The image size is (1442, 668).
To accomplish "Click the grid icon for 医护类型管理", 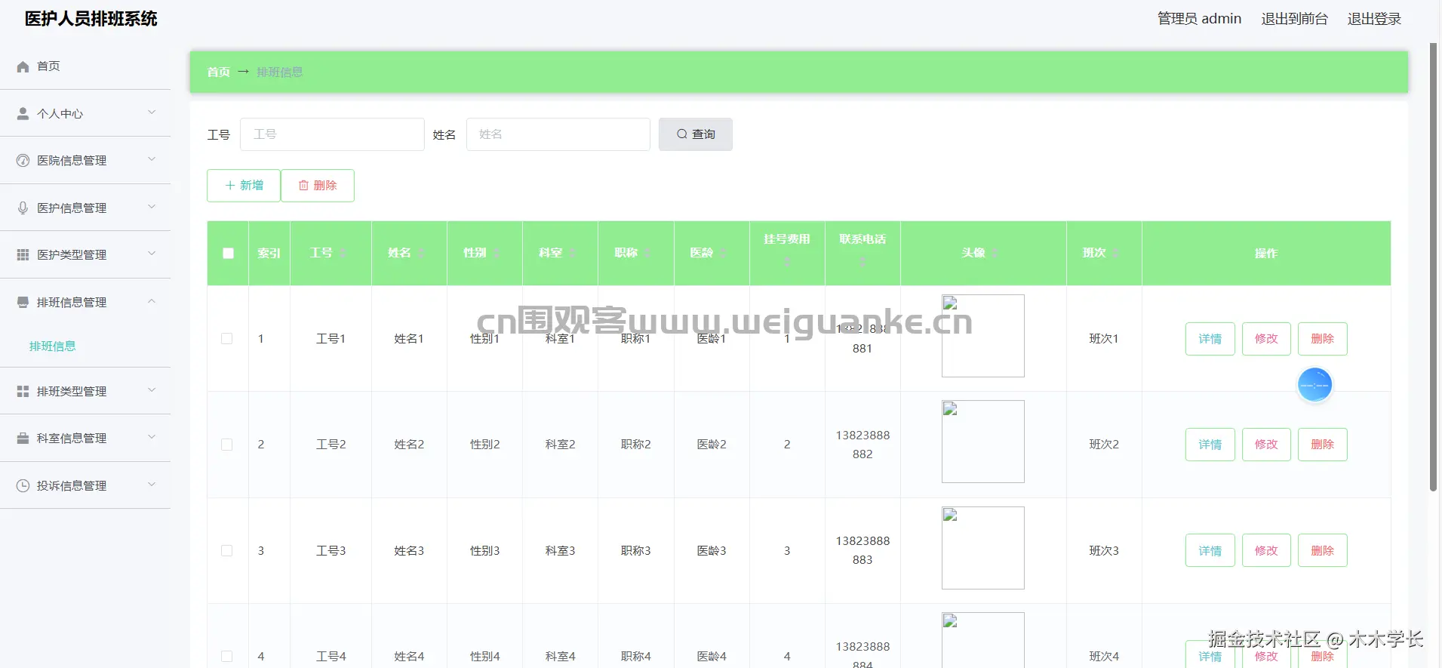I will (x=23, y=254).
